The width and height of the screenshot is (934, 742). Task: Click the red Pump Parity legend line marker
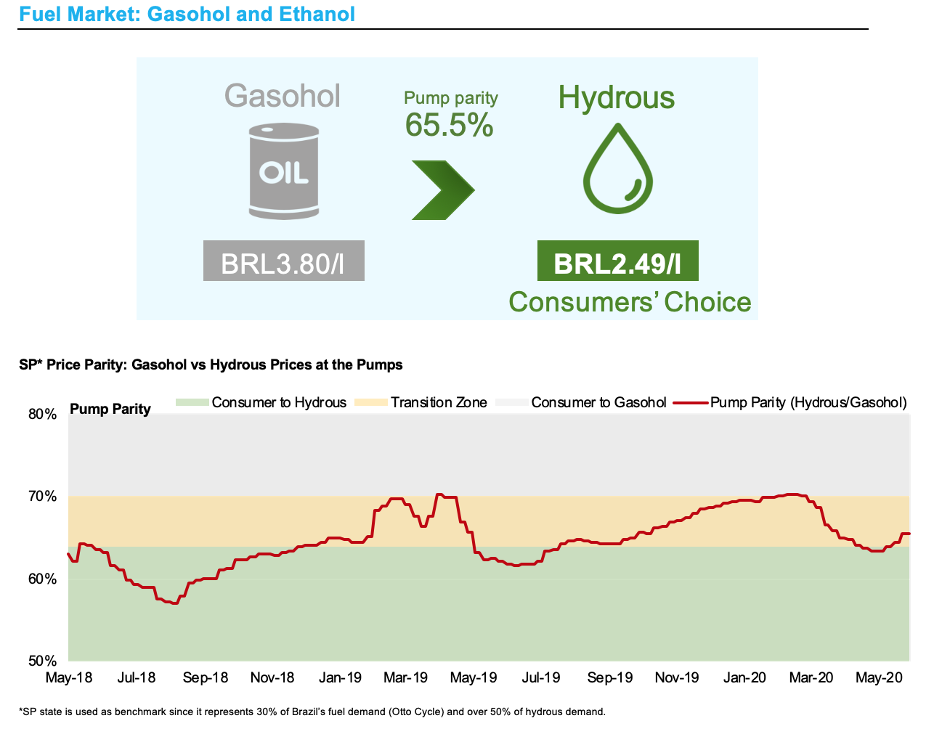(691, 402)
